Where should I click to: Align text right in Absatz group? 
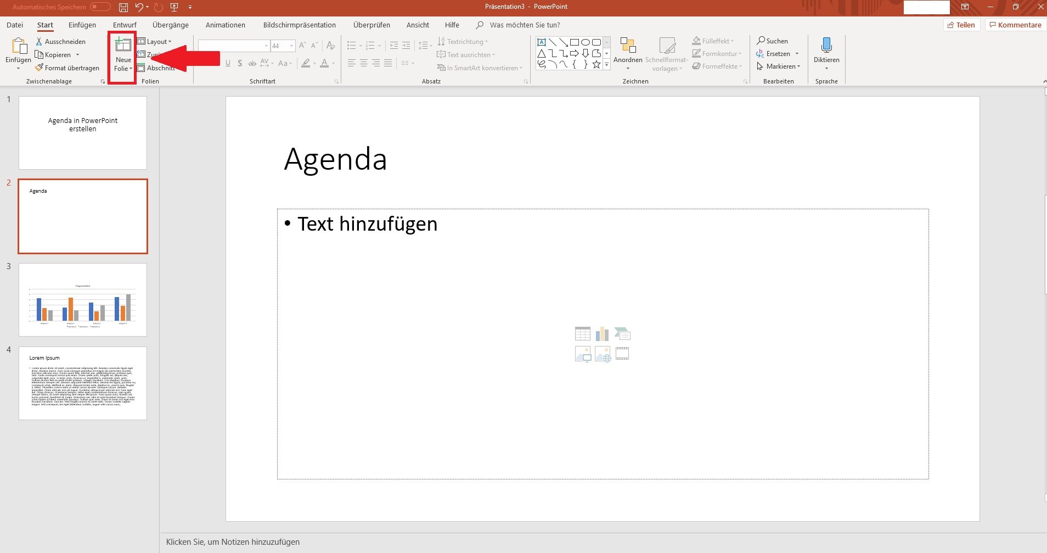coord(376,63)
